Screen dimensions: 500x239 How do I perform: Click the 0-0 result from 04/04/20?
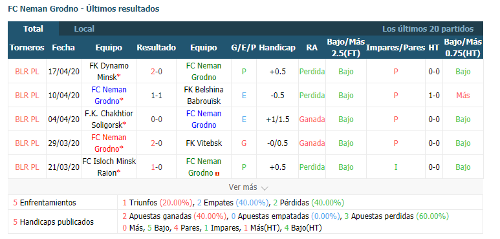[x=157, y=119]
